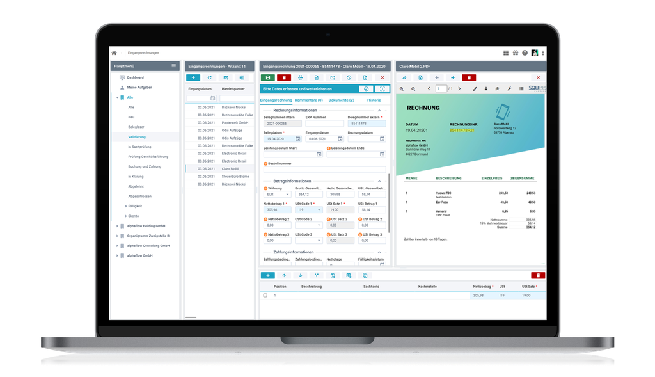655x377 pixels.
Task: Open the USt Code 1 dropdown
Action: (309, 210)
